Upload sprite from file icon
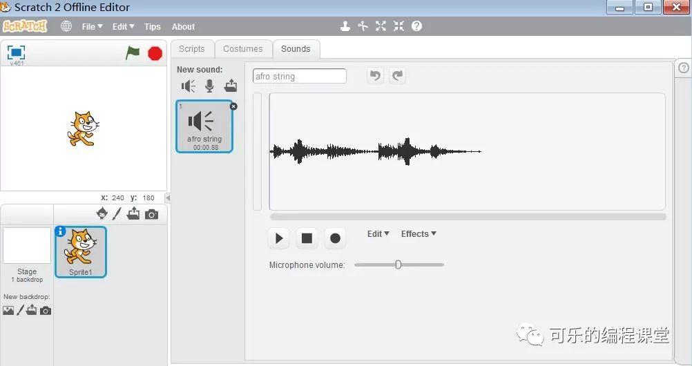This screenshot has width=692, height=366. coord(133,213)
